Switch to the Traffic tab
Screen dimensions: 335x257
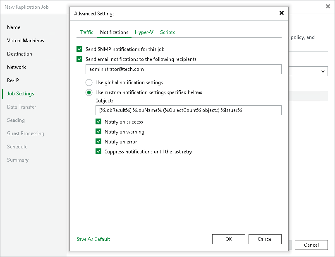click(86, 32)
